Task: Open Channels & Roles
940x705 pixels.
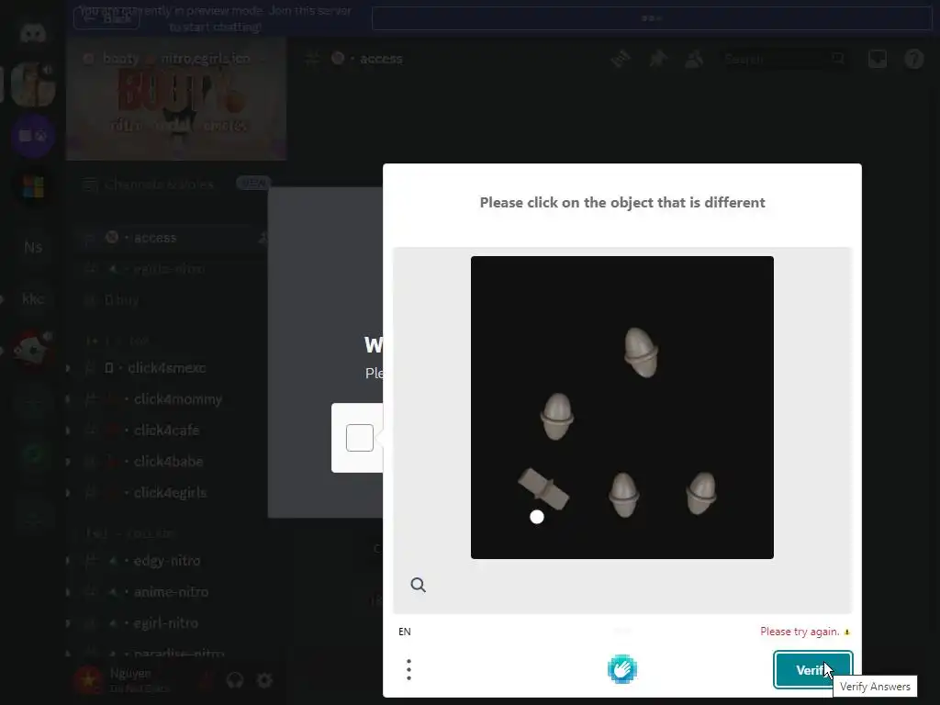Action: click(x=159, y=184)
